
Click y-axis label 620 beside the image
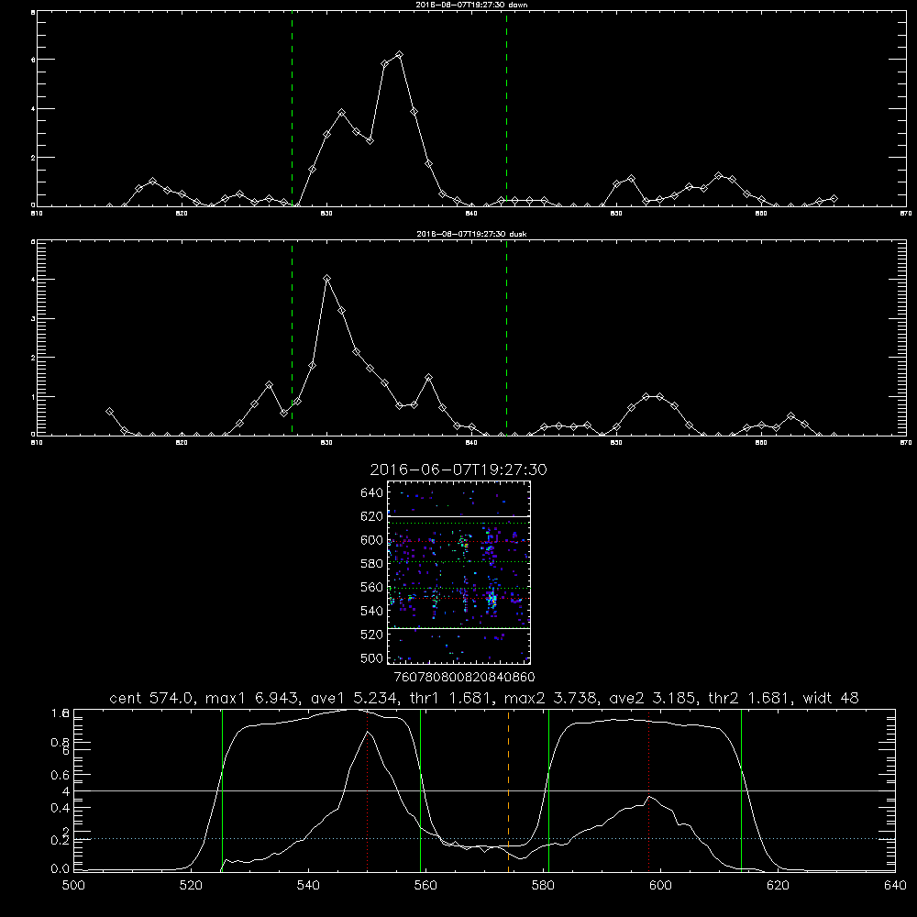[x=371, y=516]
